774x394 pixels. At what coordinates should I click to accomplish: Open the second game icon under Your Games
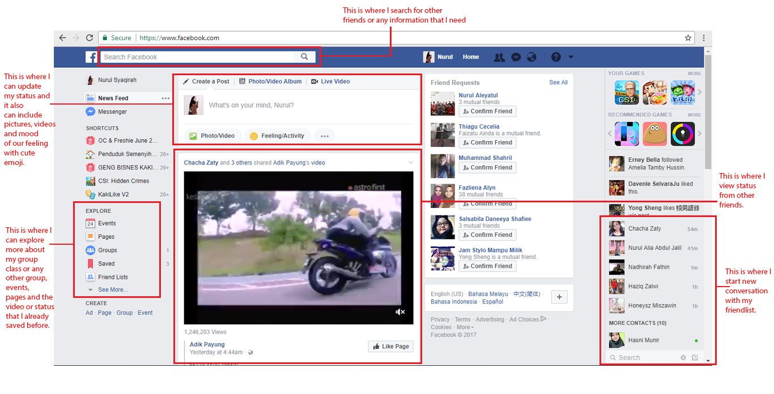(654, 92)
